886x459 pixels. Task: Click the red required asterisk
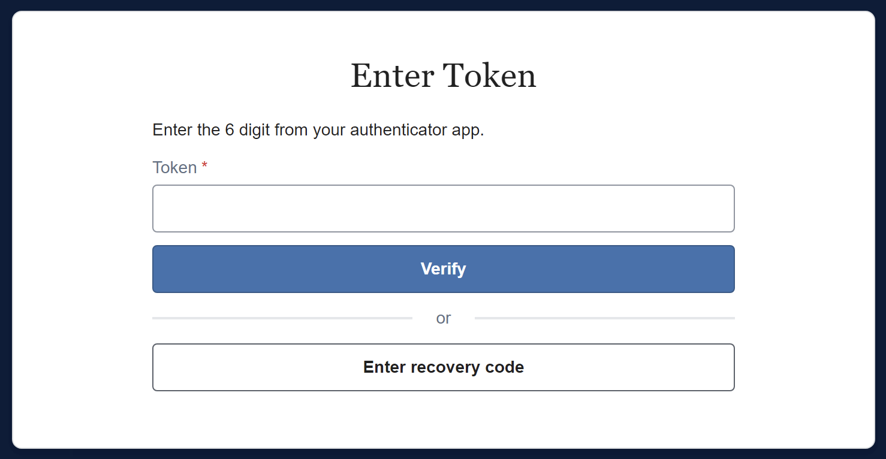[x=203, y=165]
